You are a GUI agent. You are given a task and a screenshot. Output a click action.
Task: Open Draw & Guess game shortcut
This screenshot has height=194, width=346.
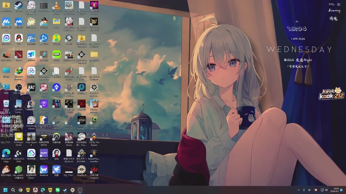[x=69, y=123]
